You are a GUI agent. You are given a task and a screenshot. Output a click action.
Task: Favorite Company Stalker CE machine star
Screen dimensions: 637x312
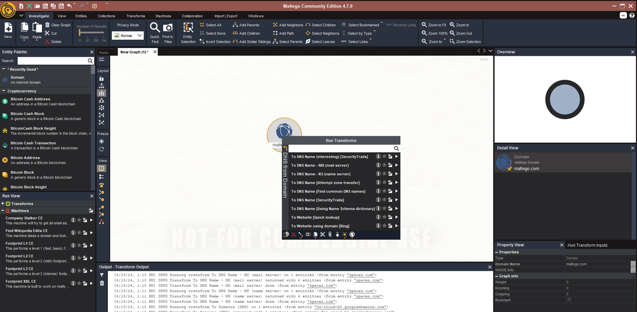click(79, 220)
